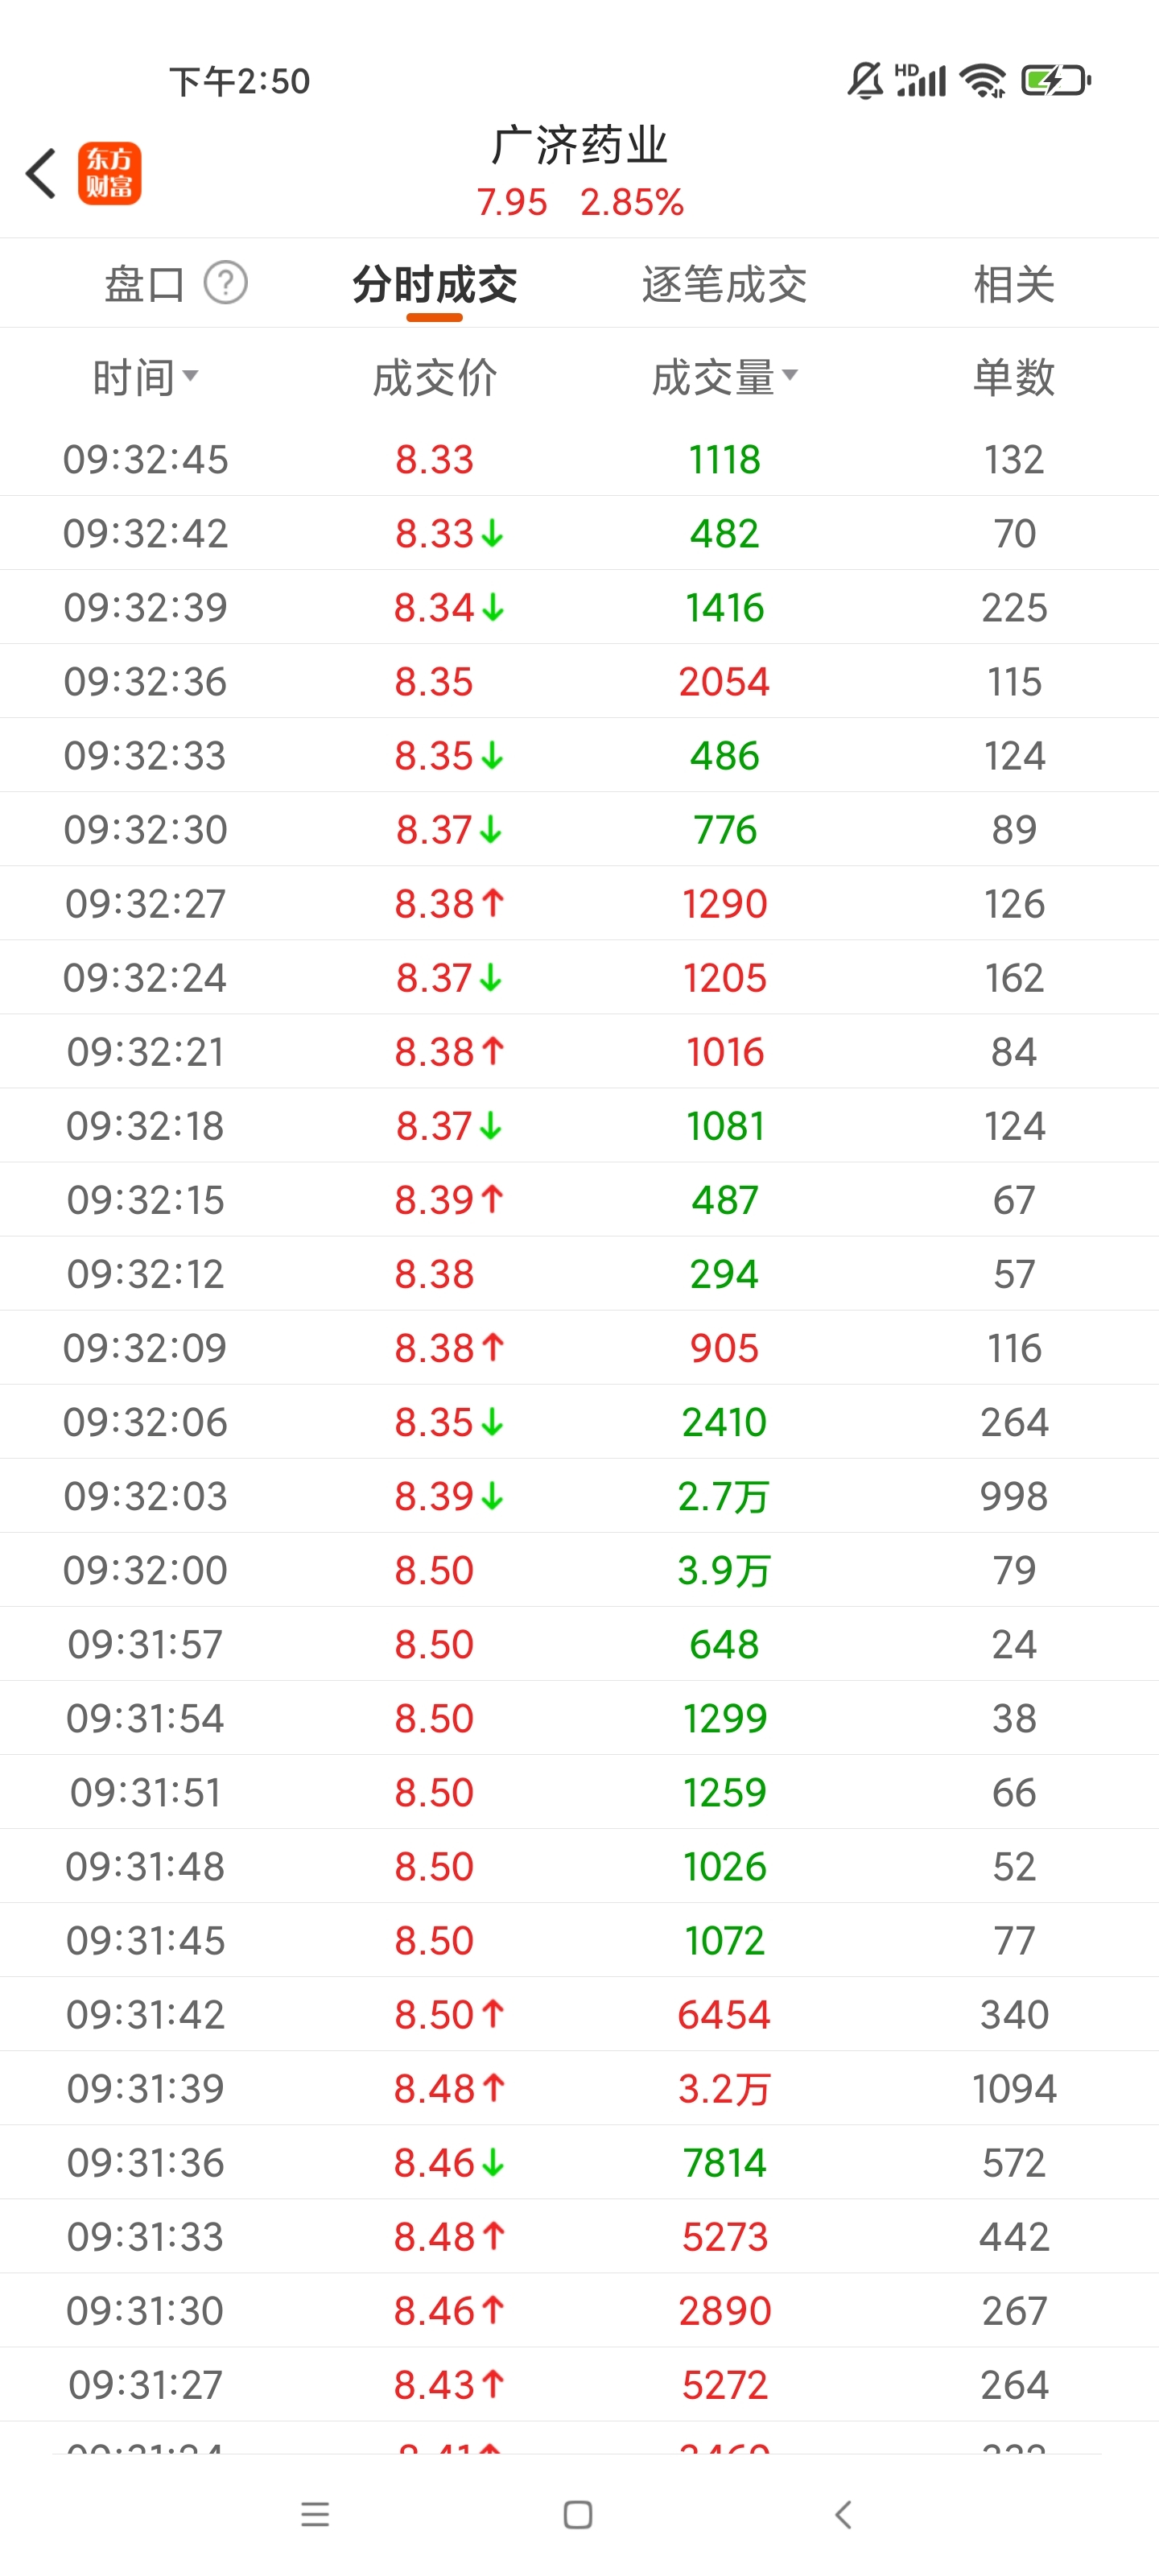1159x2576 pixels.
Task: Select the 分时成交 tab
Action: [435, 284]
